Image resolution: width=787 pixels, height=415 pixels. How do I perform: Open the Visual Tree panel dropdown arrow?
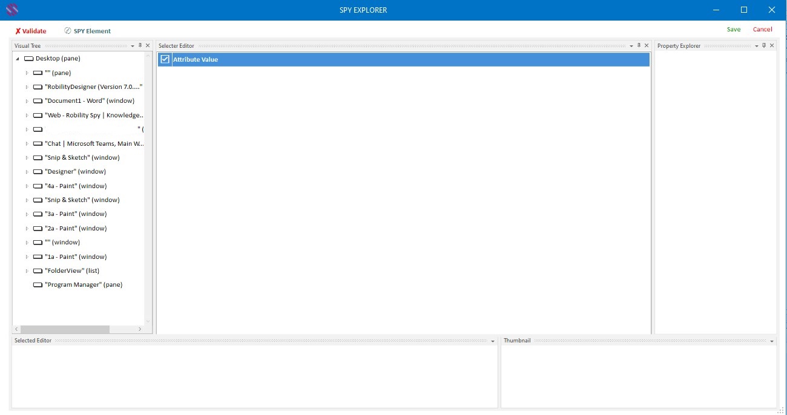[x=133, y=46]
